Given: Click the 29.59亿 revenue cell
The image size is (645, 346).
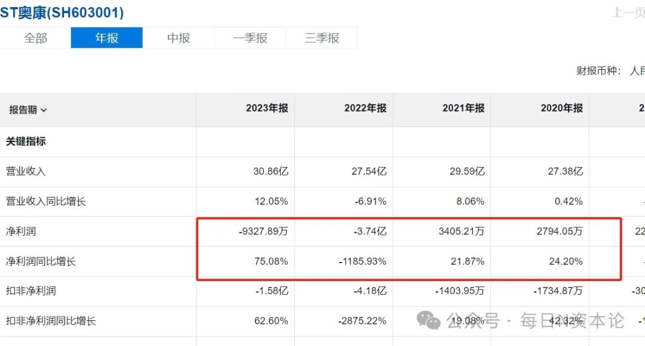Looking at the screenshot, I should point(467,171).
